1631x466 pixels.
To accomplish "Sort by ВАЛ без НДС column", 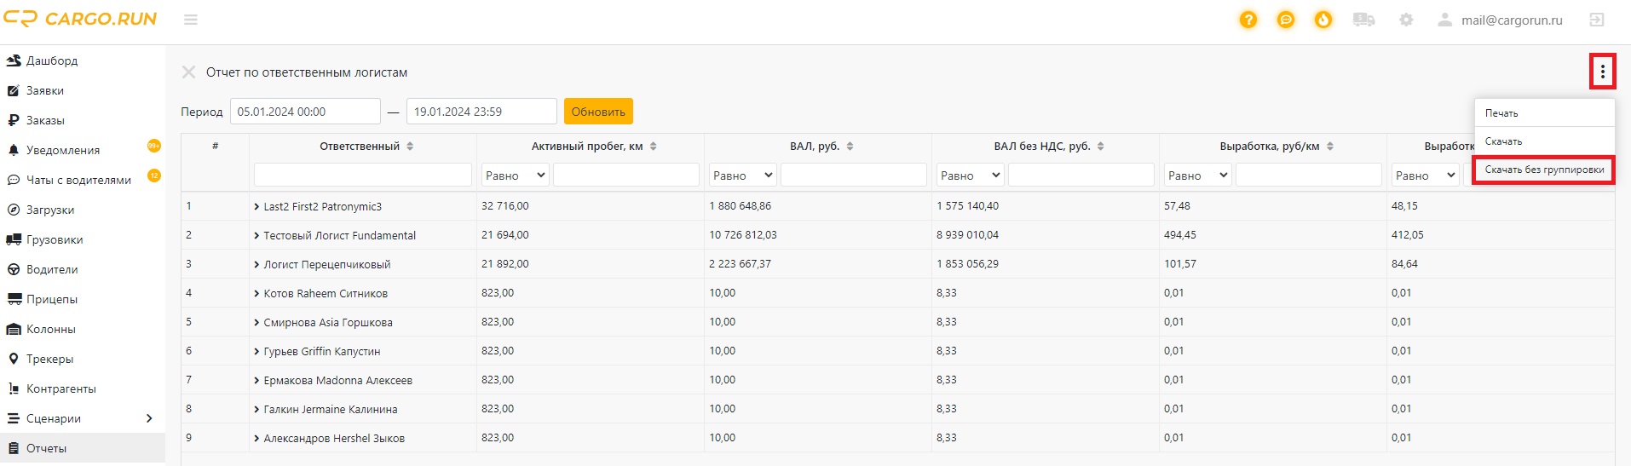I will point(1100,147).
